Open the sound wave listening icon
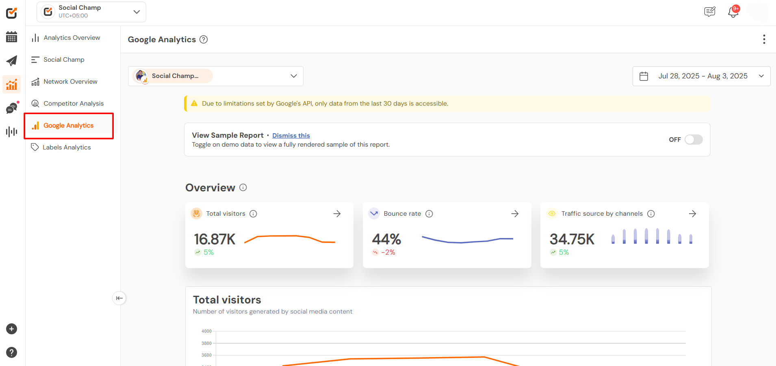 [11, 132]
